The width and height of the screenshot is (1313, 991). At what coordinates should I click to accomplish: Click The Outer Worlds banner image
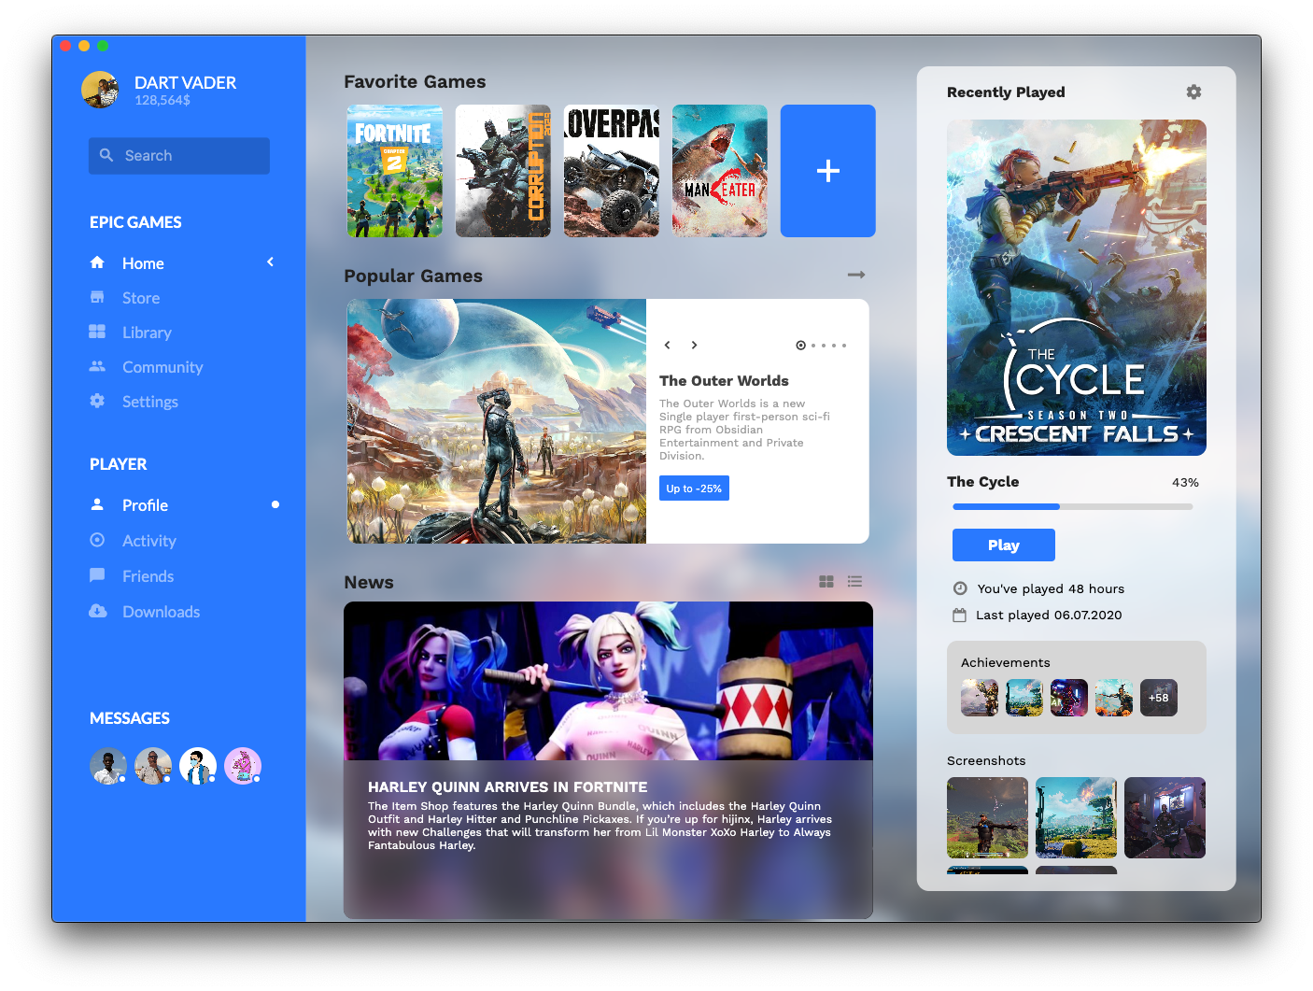(x=497, y=421)
